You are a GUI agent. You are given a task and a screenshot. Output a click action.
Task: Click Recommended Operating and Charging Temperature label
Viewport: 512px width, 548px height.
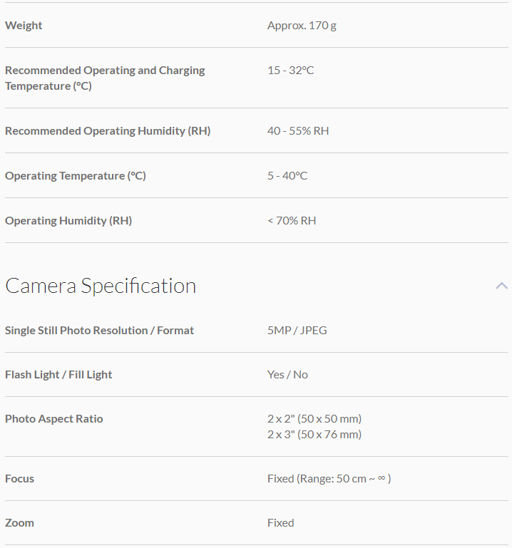point(105,78)
